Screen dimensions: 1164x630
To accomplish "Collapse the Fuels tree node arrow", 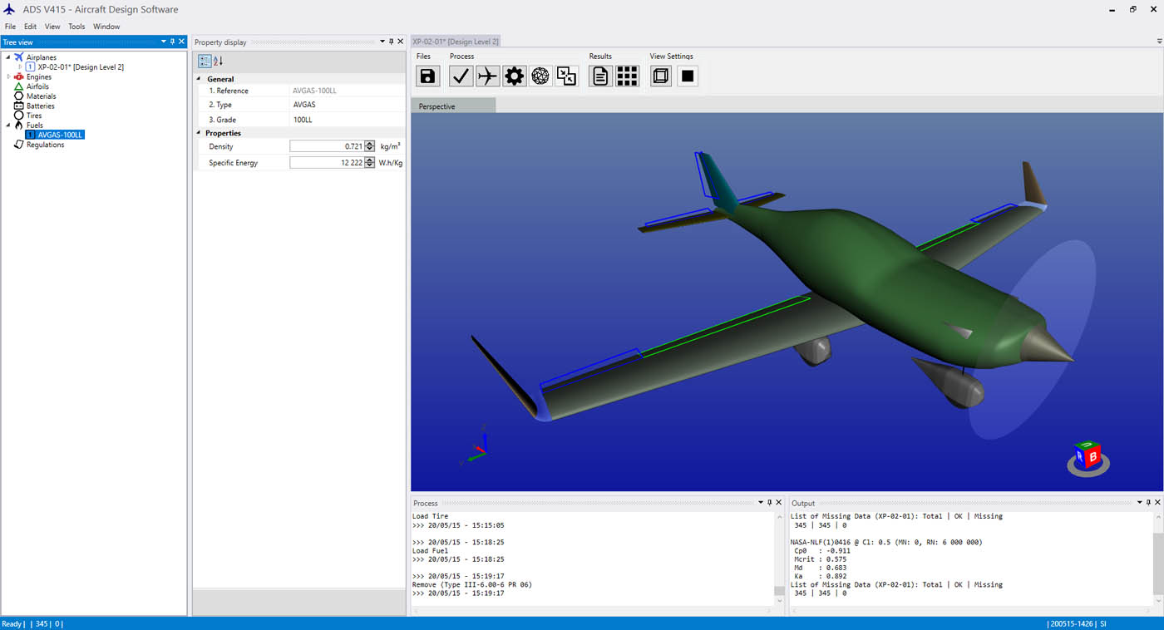I will [x=9, y=126].
